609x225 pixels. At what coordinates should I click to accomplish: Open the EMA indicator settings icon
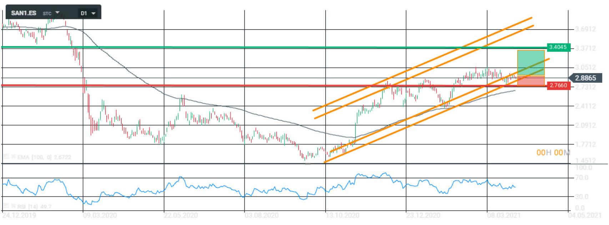tap(5, 157)
